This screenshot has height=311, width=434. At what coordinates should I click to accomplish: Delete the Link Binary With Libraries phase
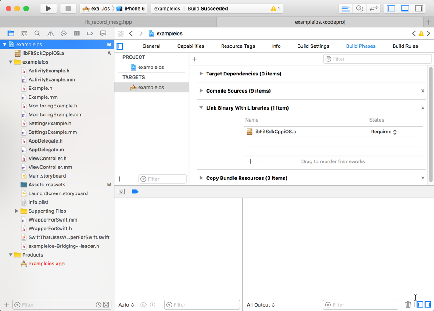click(423, 108)
